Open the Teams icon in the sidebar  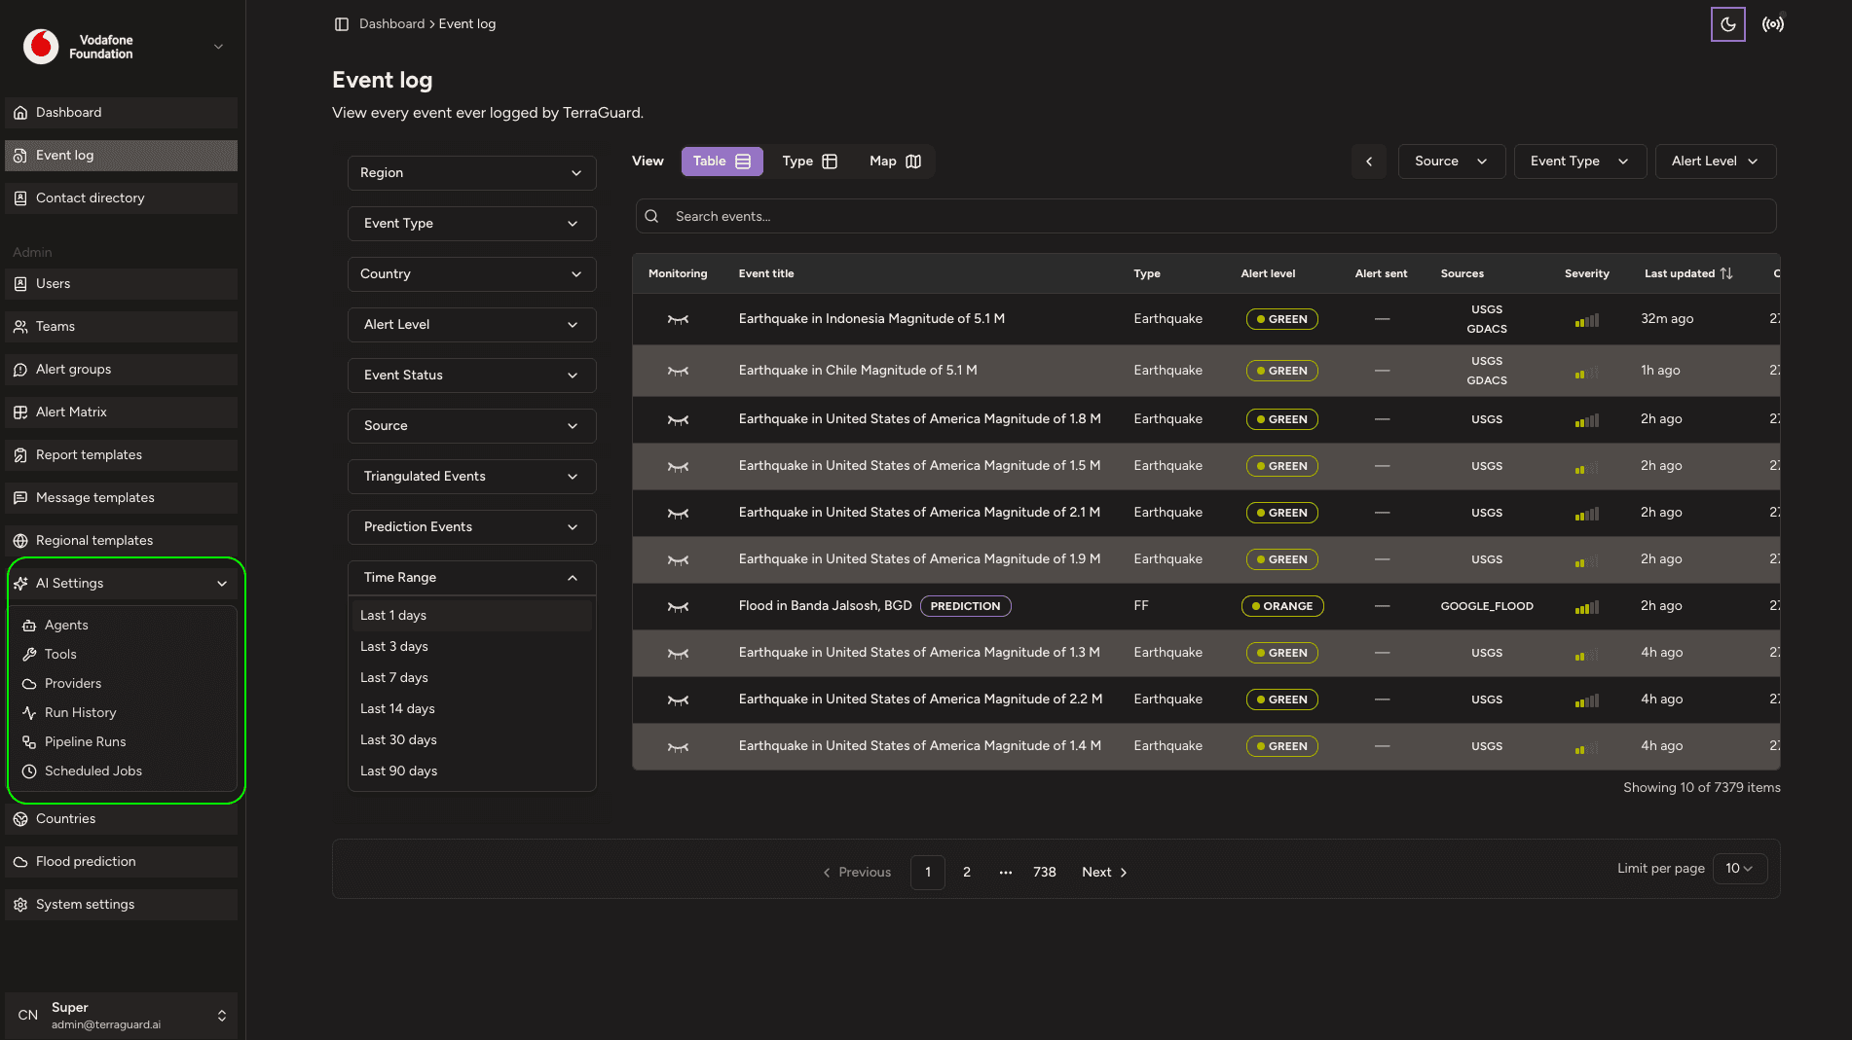[x=20, y=327]
